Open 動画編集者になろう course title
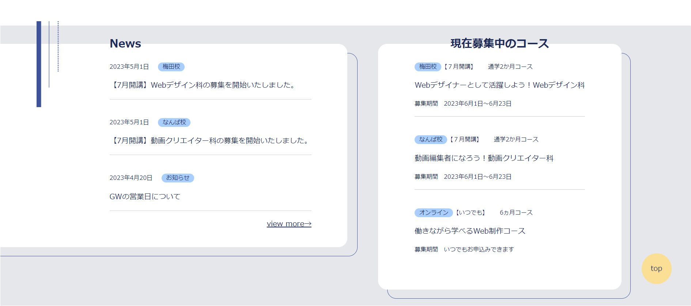 tap(484, 158)
